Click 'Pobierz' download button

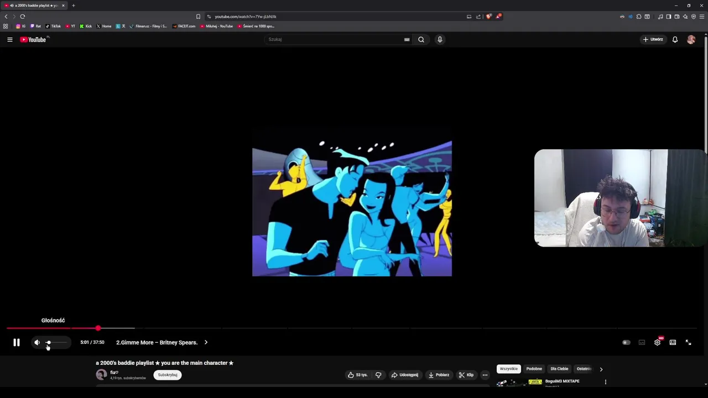tap(439, 375)
